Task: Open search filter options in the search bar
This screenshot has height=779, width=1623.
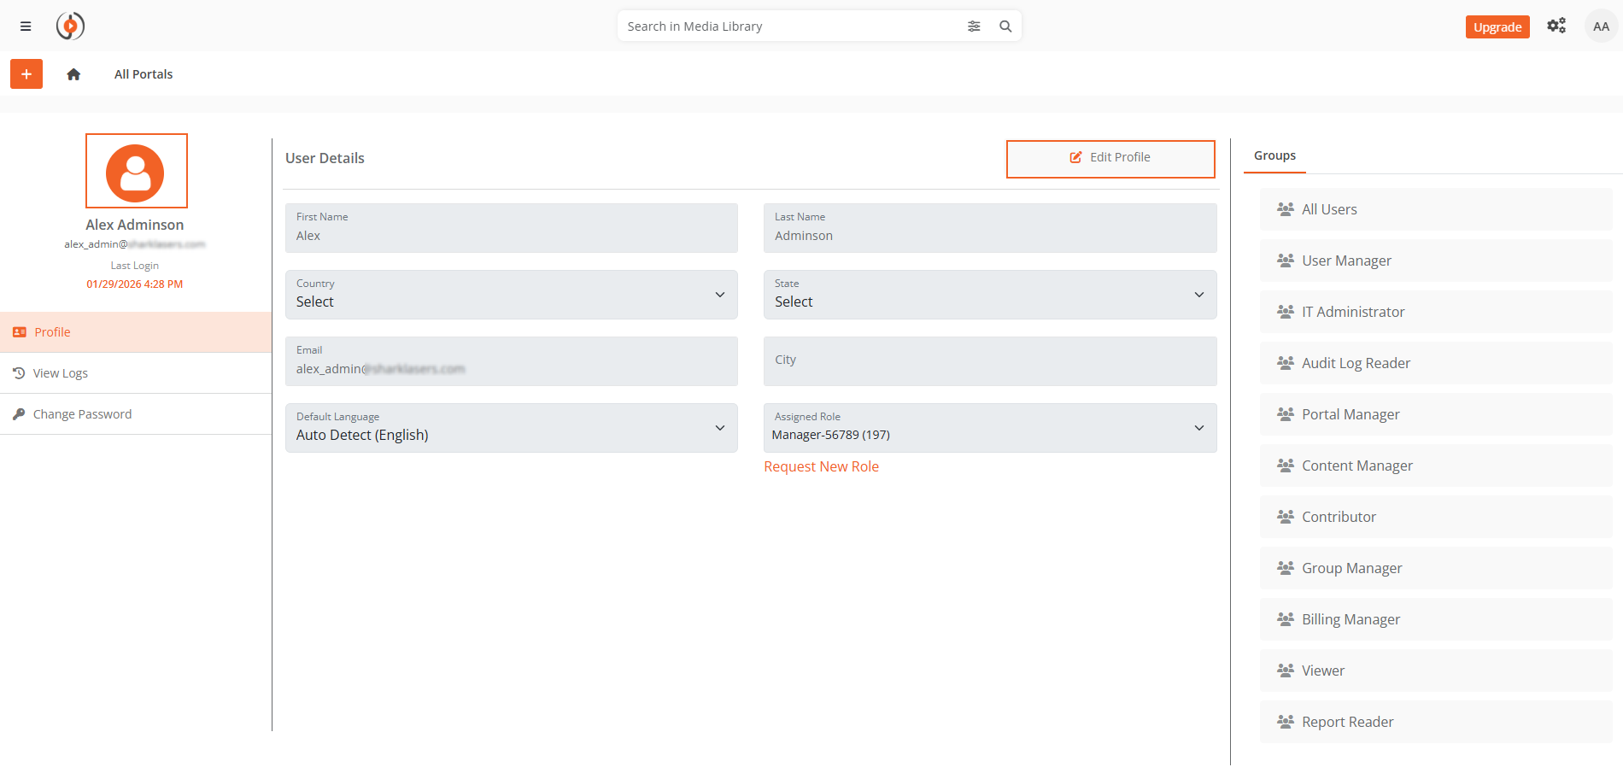Action: pyautogui.click(x=974, y=26)
